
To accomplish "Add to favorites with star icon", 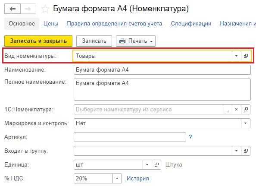I will (45, 9).
